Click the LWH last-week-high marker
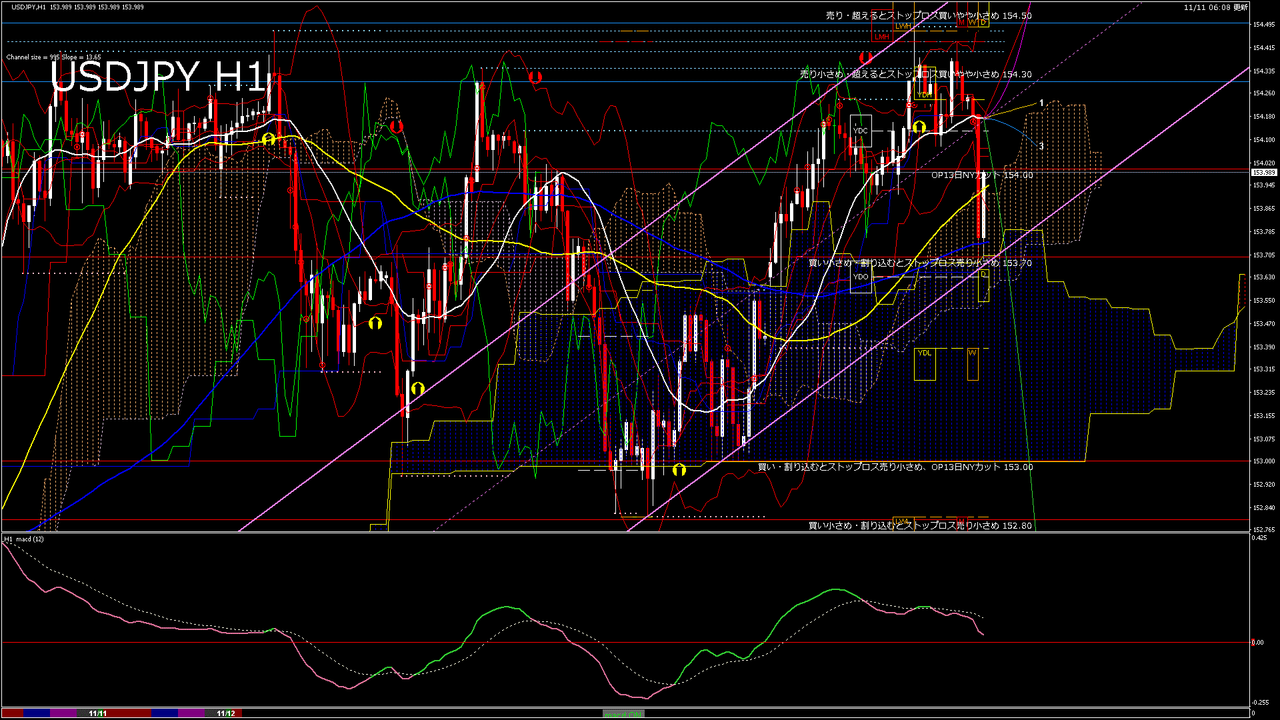Screen dimensions: 1280x720 (903, 26)
